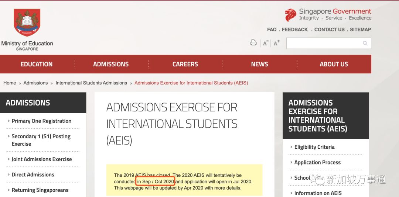Go to the FAQ page
The image size is (399, 197).
point(272,30)
